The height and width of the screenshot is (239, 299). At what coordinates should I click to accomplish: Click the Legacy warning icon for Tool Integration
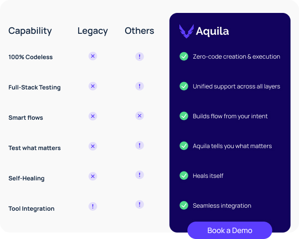93,206
